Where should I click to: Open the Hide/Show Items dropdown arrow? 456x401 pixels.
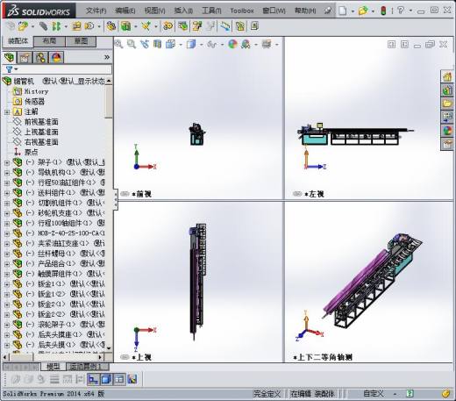[x=222, y=45]
